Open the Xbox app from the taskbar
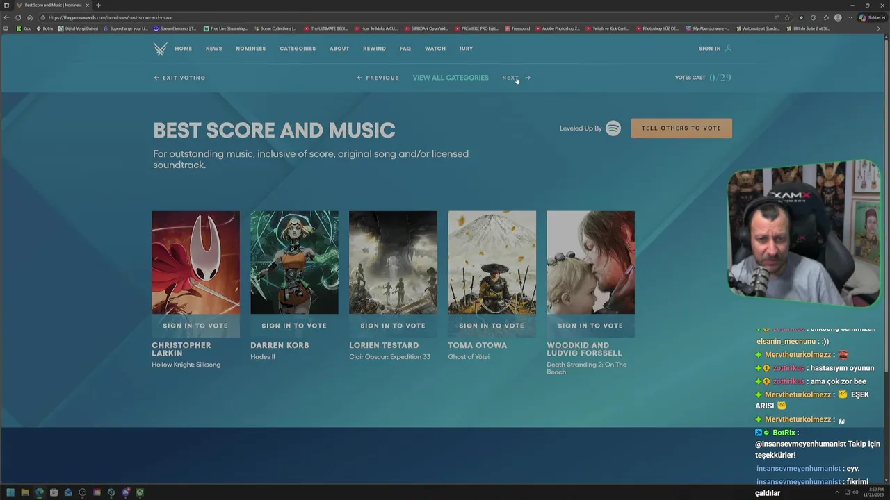Screen dimensions: 890x500 point(140,492)
